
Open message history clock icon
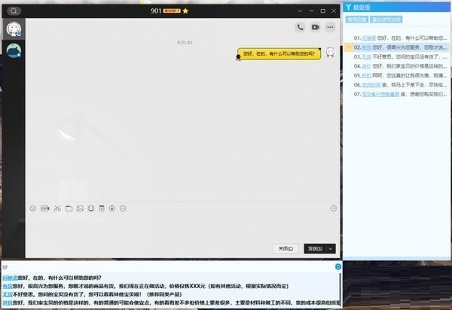tap(333, 208)
